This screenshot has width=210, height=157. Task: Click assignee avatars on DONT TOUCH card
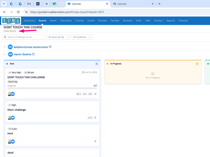point(11,94)
